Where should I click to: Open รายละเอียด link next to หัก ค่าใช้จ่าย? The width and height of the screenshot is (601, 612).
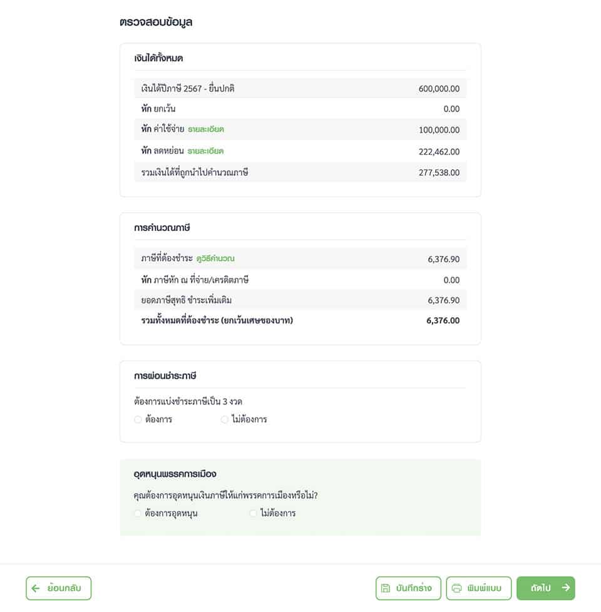pyautogui.click(x=206, y=129)
